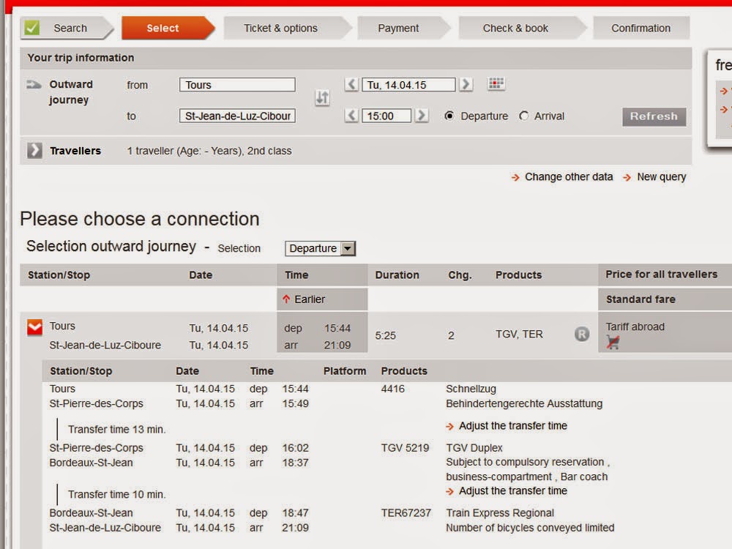
Task: Click the 5:25 duration value
Action: coord(385,335)
